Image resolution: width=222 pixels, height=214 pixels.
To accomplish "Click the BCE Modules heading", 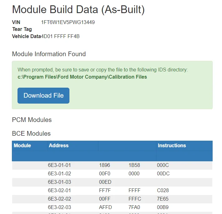I will pos(31,134).
